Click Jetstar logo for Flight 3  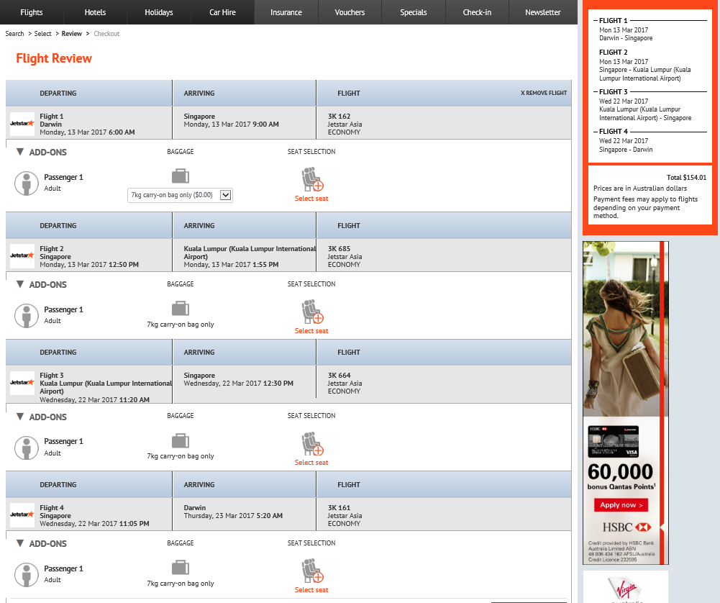(x=22, y=383)
